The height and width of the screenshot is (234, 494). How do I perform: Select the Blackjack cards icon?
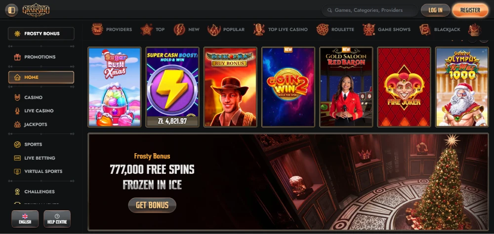tap(425, 29)
